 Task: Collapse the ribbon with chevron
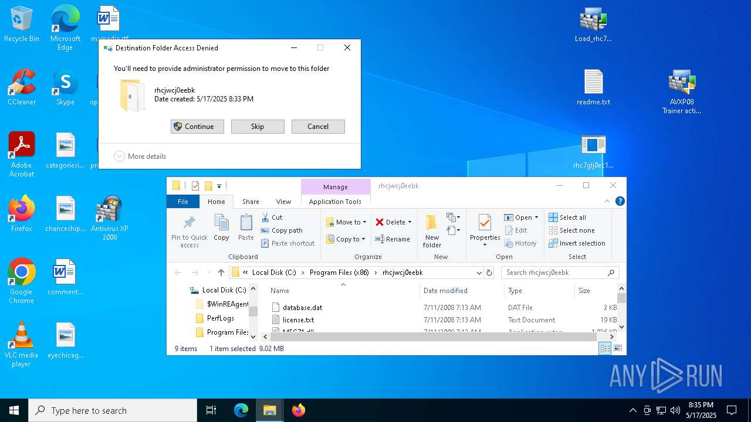607,201
